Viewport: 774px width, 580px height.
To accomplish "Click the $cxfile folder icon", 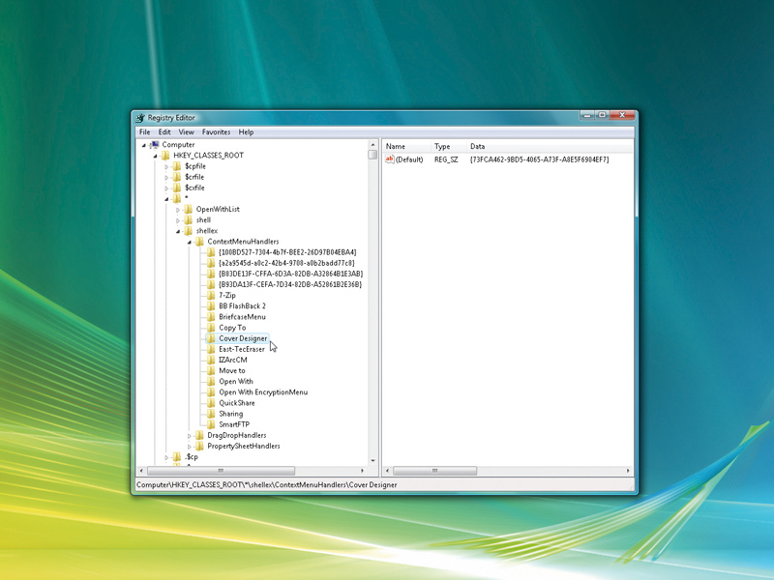I will pyautogui.click(x=177, y=188).
